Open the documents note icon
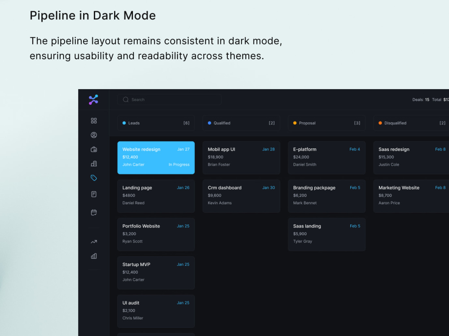The image size is (449, 336). 94,194
